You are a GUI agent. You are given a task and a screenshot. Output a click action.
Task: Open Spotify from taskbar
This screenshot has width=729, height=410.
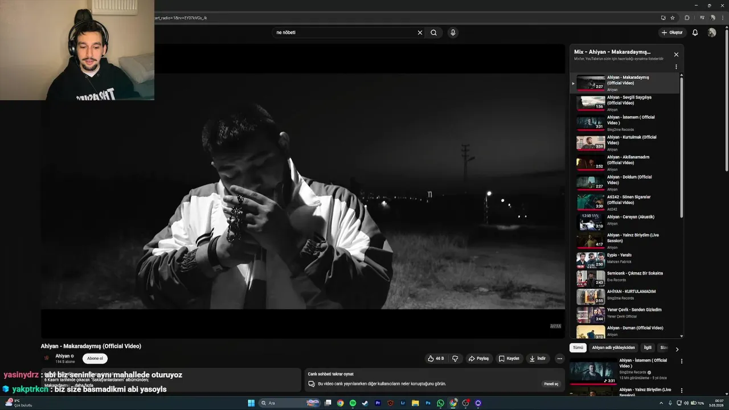pos(353,403)
